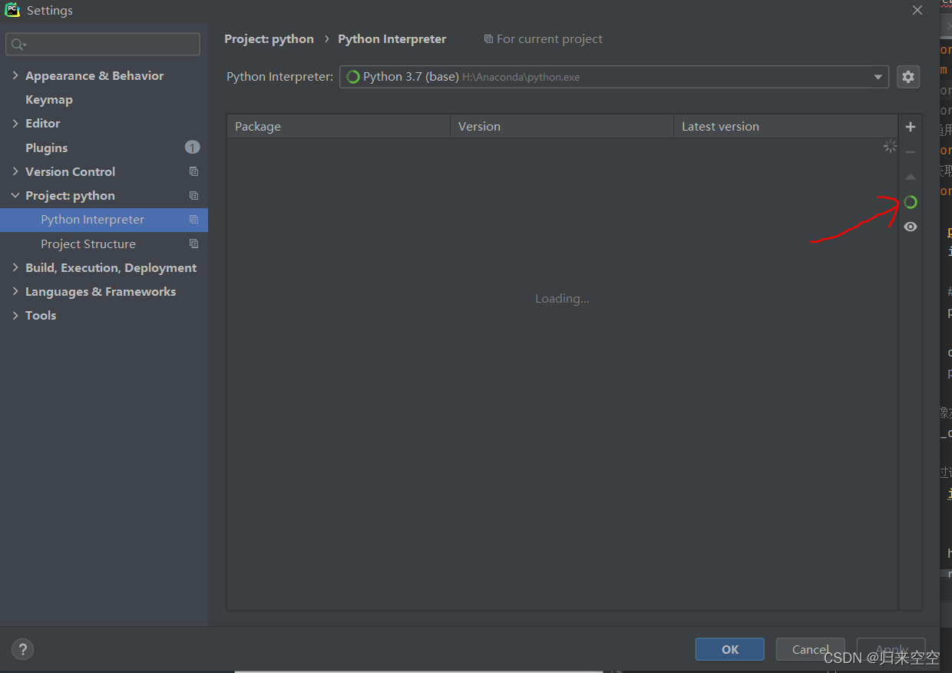Click the OK button
The height and width of the screenshot is (673, 952).
730,649
